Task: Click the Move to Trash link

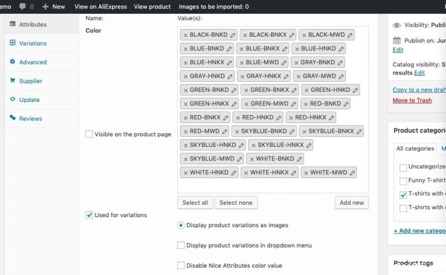Action: point(412,100)
